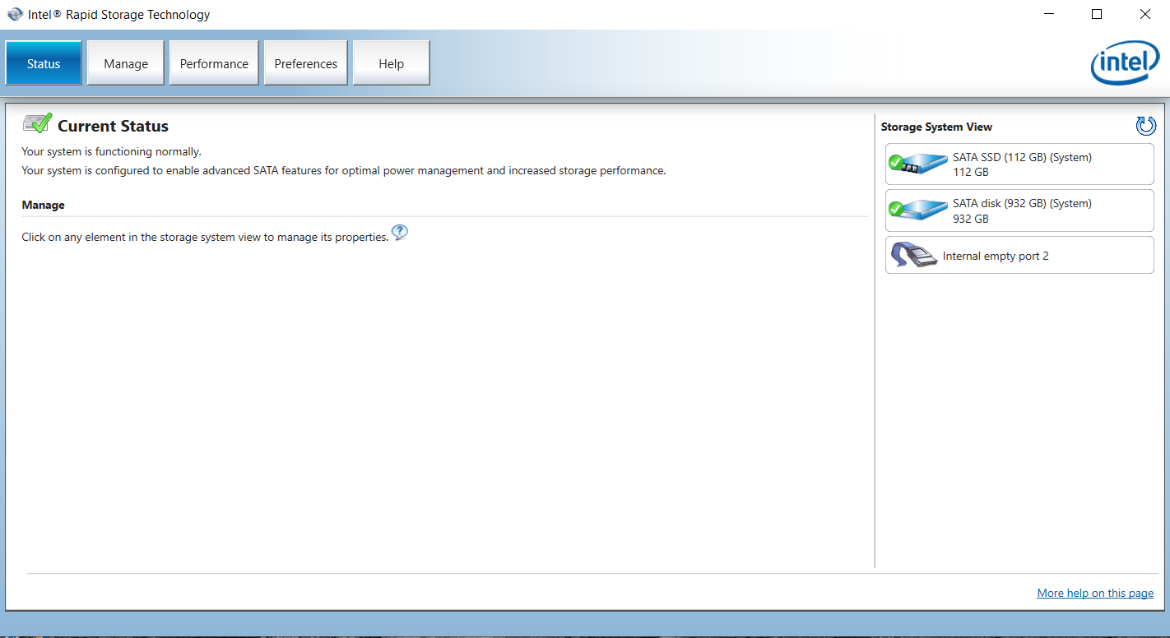This screenshot has height=638, width=1170.
Task: Click the 'Current Status' heading
Action: tap(113, 126)
